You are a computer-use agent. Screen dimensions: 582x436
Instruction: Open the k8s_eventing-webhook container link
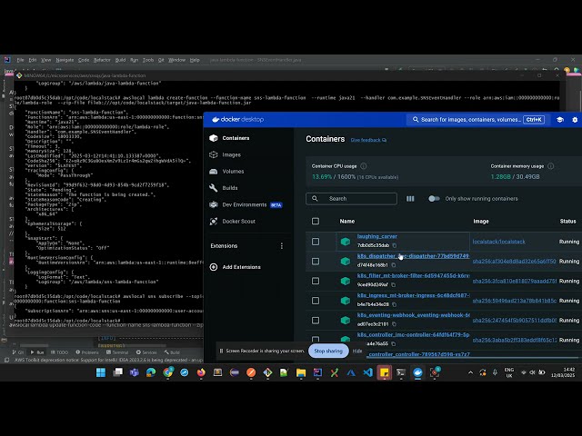(413, 315)
